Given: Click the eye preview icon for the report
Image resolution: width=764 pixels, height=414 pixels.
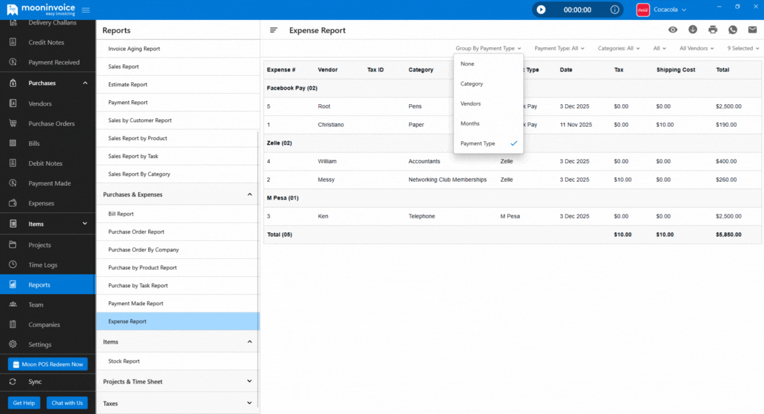Looking at the screenshot, I should point(672,30).
